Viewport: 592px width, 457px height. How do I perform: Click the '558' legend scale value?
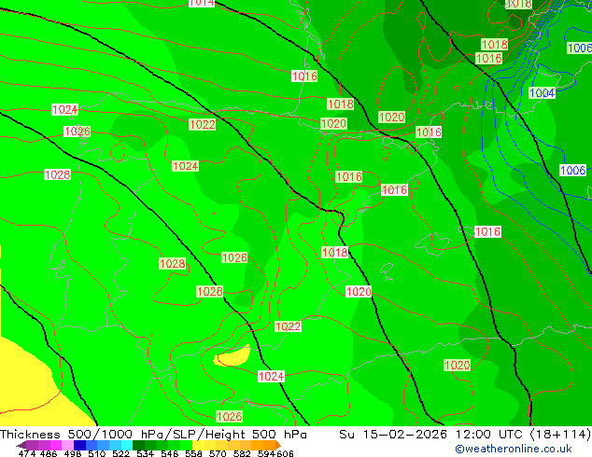click(x=193, y=453)
